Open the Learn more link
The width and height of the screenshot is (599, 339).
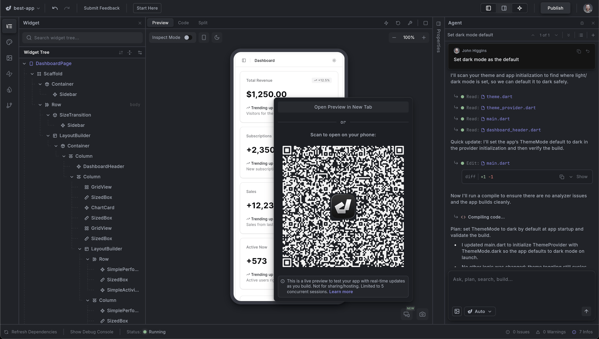(x=341, y=291)
